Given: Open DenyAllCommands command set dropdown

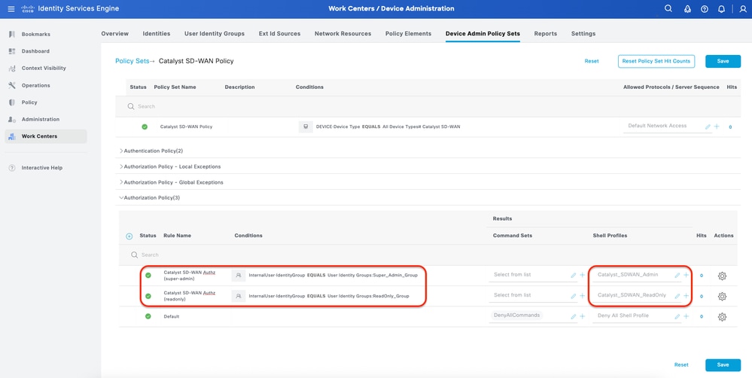Looking at the screenshot, I should 530,316.
